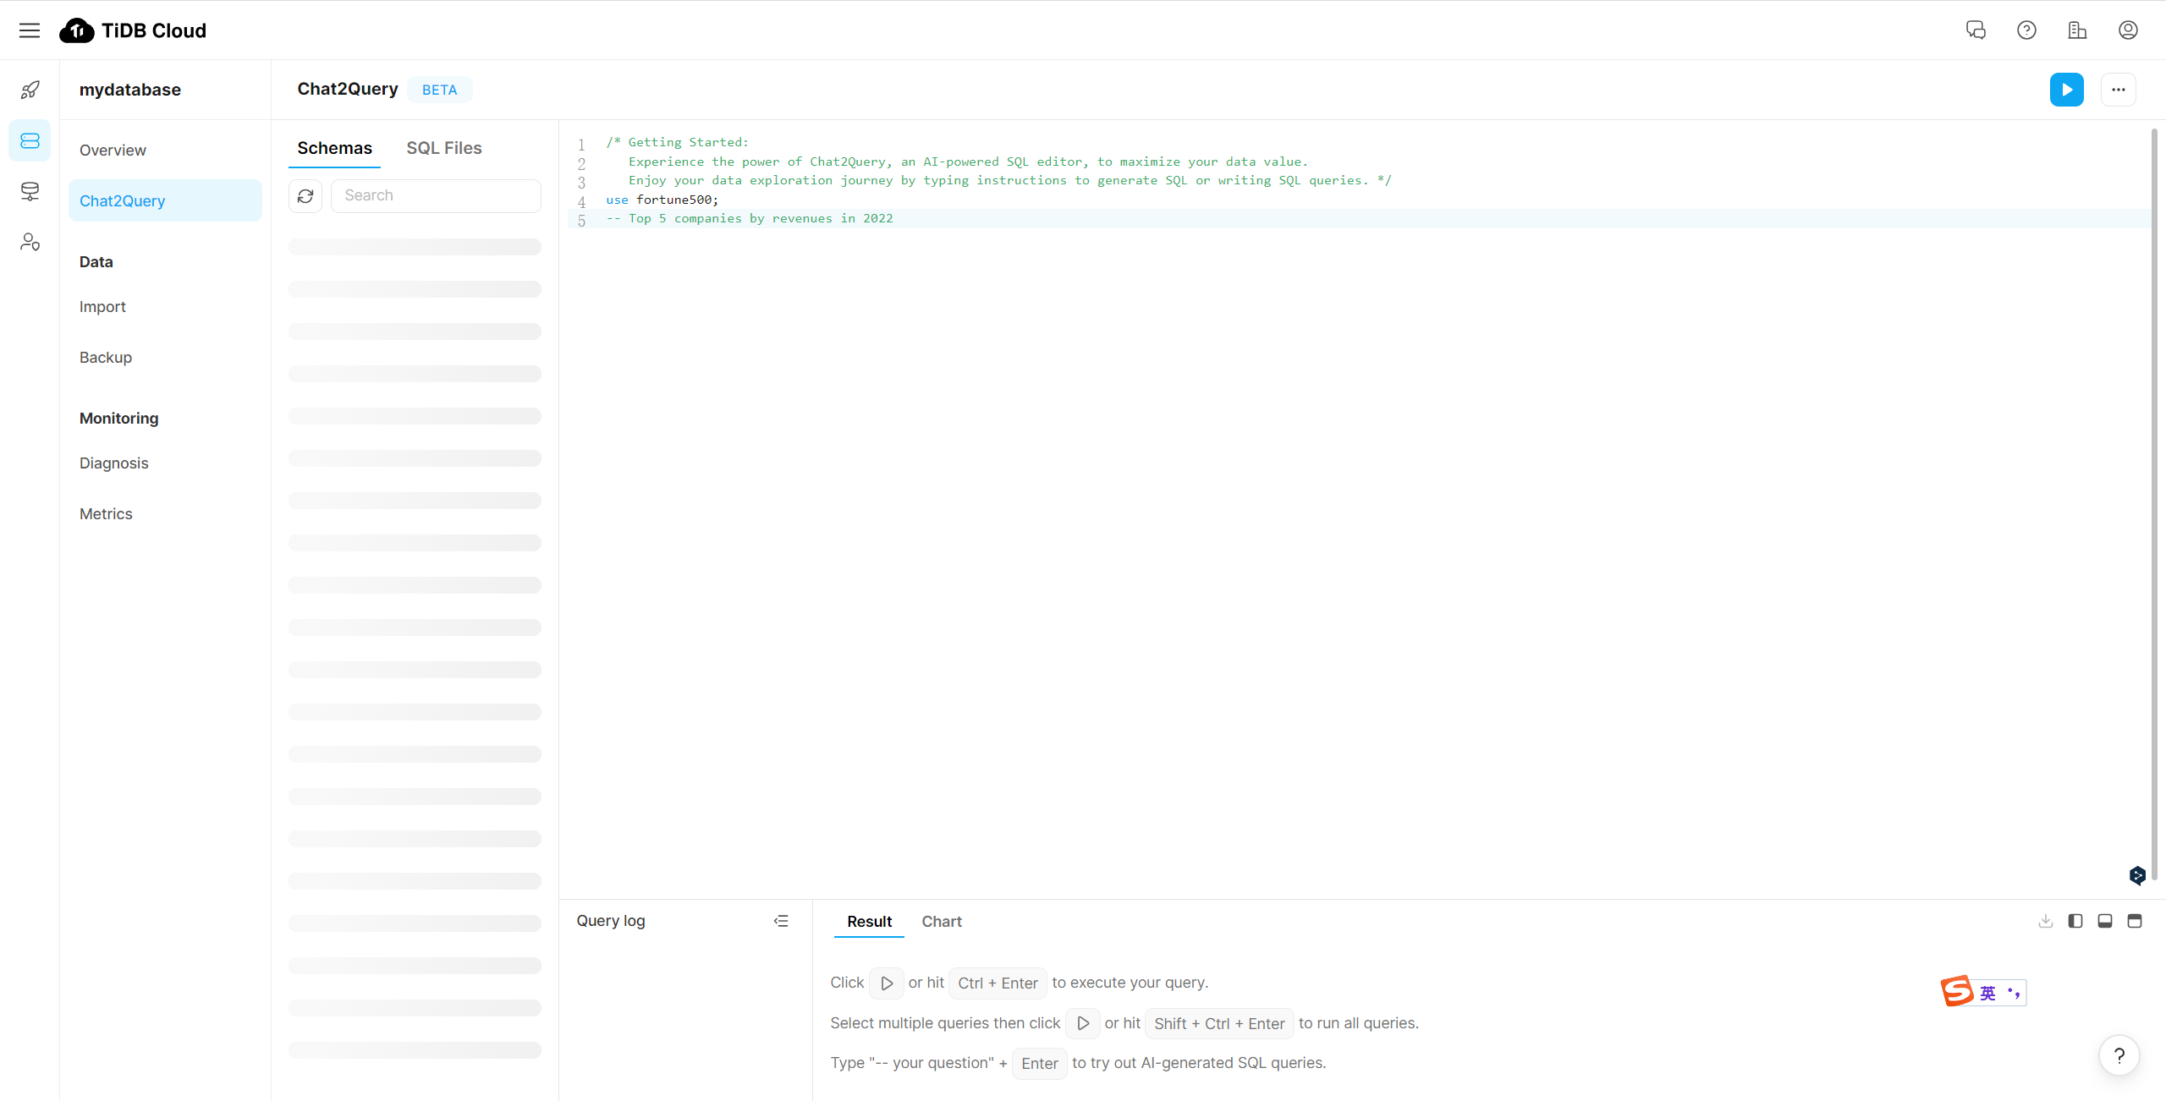Click the rocket icon in sidebar
2166x1101 pixels.
[x=30, y=90]
